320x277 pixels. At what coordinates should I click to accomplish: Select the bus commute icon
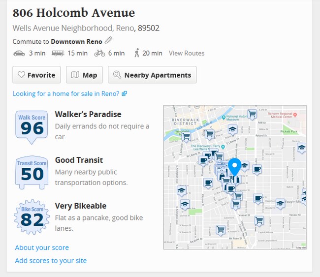(58, 53)
